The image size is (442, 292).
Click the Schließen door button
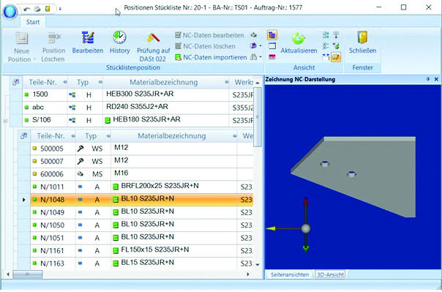[362, 43]
